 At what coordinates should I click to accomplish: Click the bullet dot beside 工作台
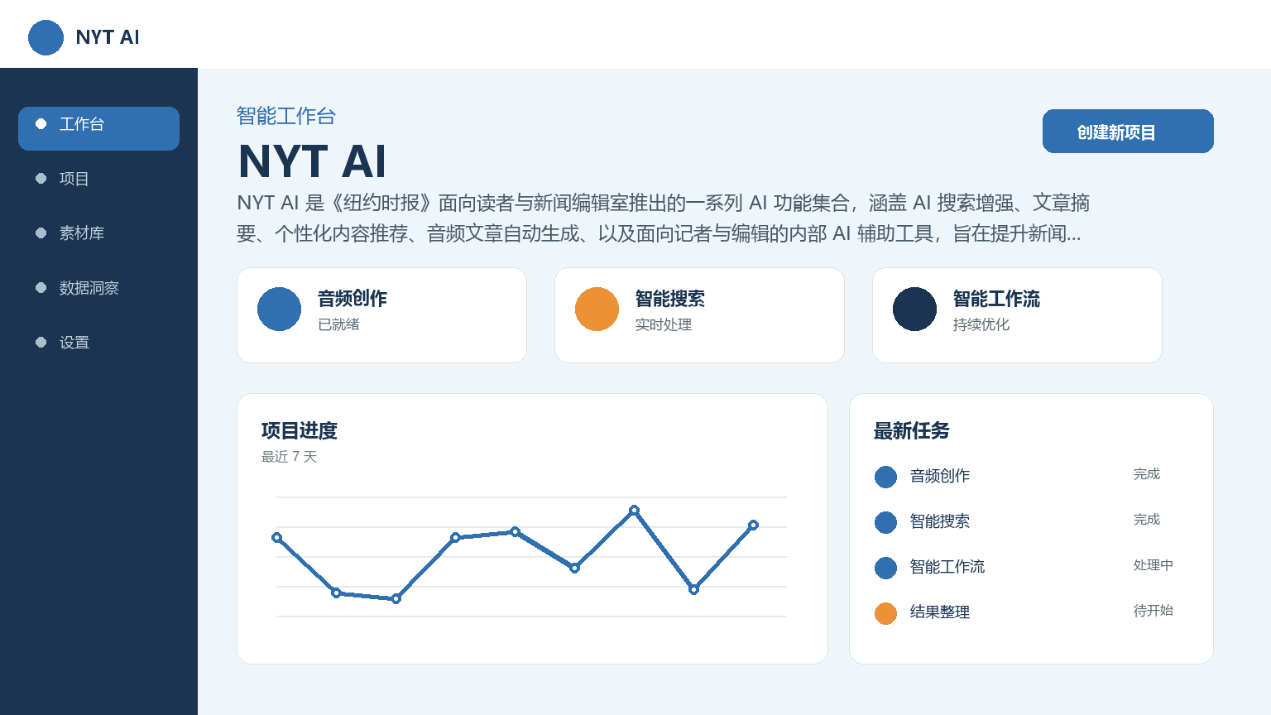click(41, 124)
